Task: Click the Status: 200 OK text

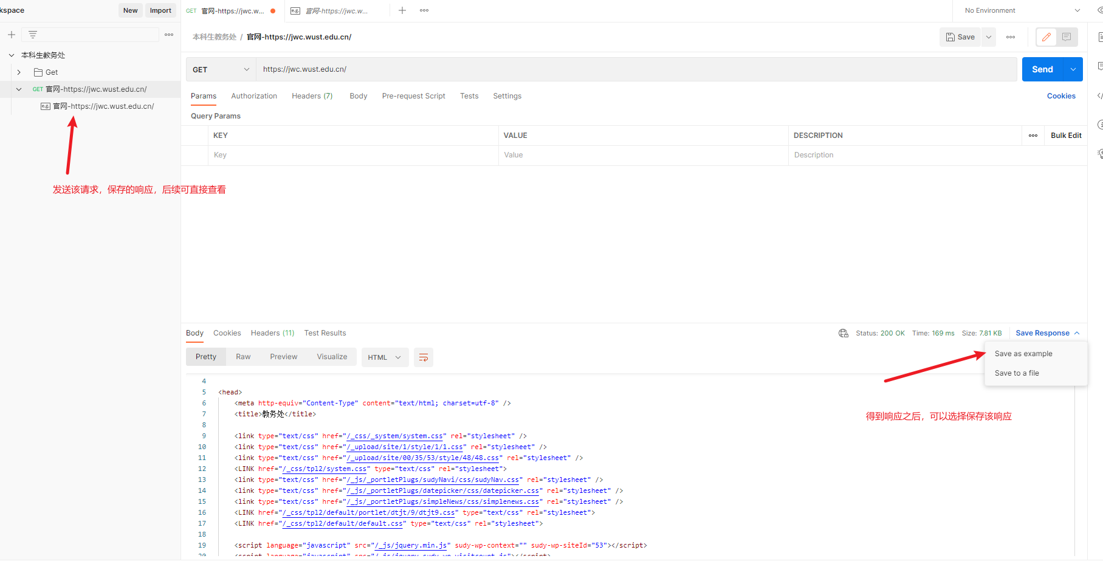Action: [x=880, y=333]
